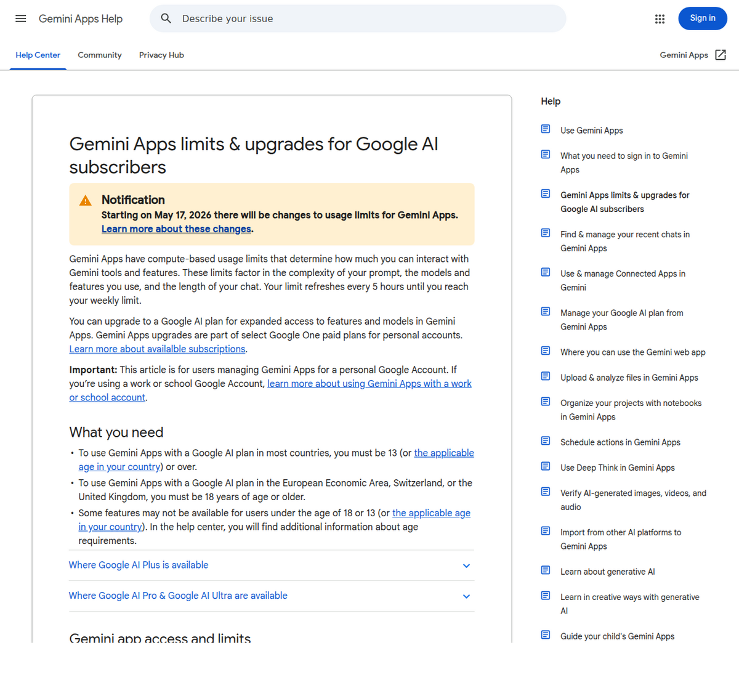The width and height of the screenshot is (739, 693).
Task: Open Learn more about available subscriptions link
Action: pos(158,349)
